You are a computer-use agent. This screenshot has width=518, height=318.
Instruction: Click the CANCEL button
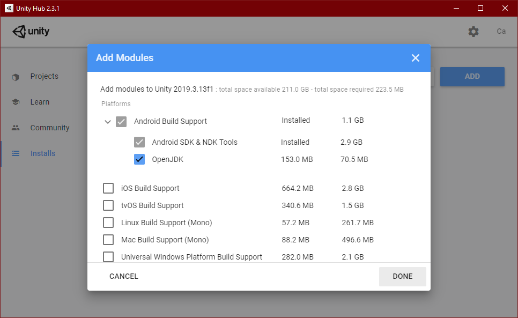[124, 277]
